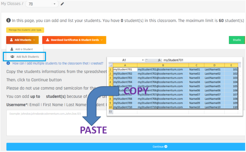Screen dimensions: 246x152
Task: Click the spreadsheet column B header
Action: pos(163,65)
